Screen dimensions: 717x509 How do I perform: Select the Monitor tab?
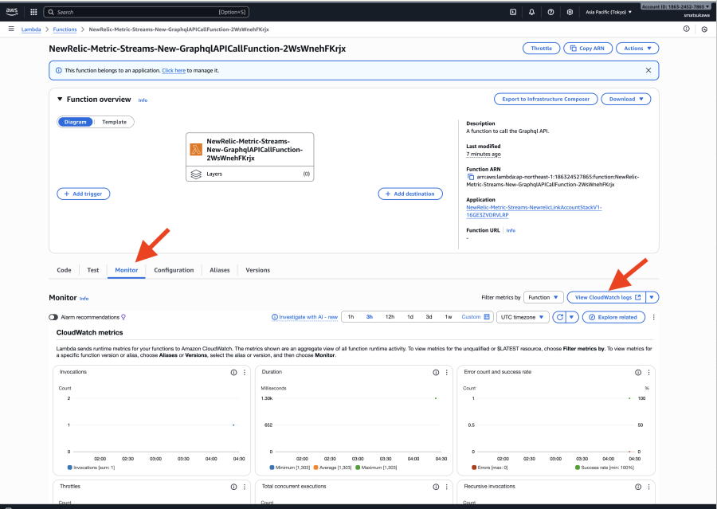(126, 270)
